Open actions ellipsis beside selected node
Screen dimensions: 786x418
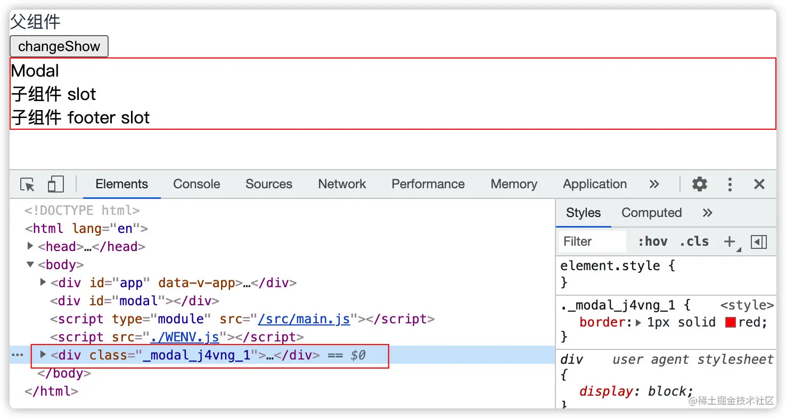[x=18, y=355]
